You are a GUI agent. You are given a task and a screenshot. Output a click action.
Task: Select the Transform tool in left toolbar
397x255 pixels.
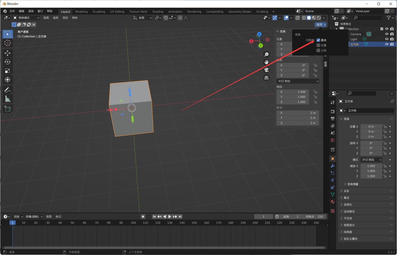[x=8, y=80]
